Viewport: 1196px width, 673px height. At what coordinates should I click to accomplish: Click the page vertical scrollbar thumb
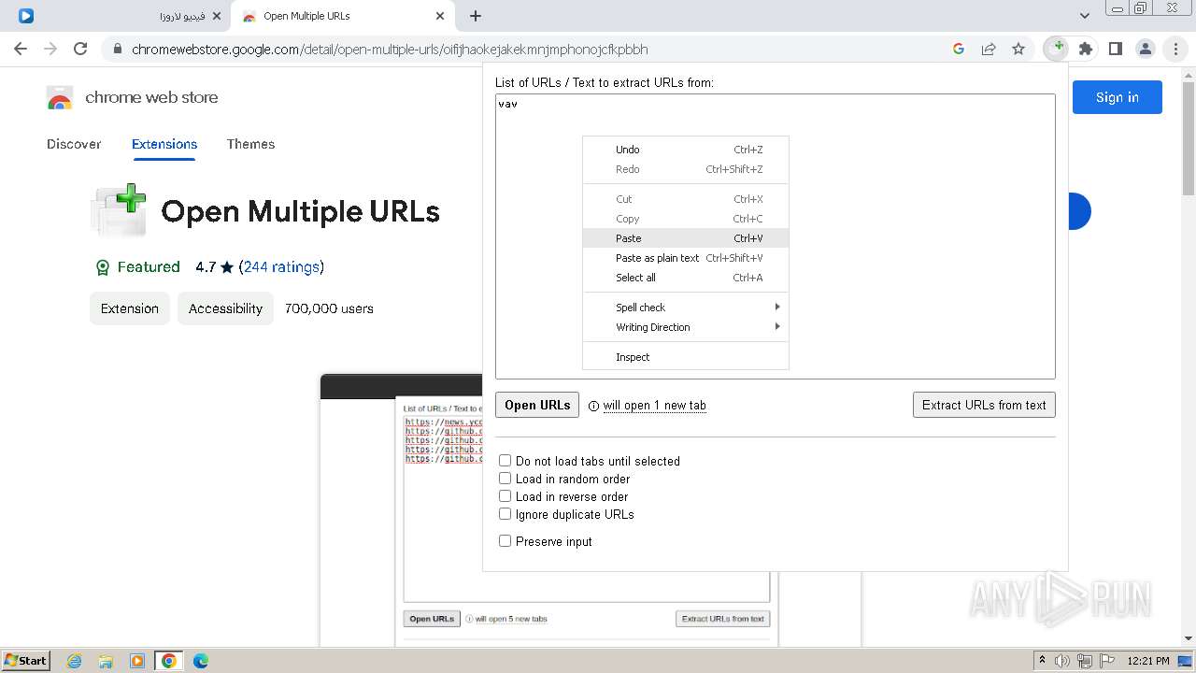[1188, 140]
